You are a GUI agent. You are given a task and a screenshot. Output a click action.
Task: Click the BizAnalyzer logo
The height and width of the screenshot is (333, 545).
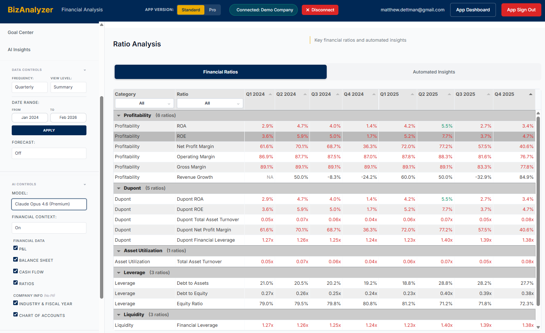[30, 10]
